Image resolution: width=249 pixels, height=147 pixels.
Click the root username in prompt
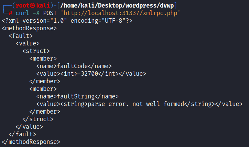[x=22, y=6]
